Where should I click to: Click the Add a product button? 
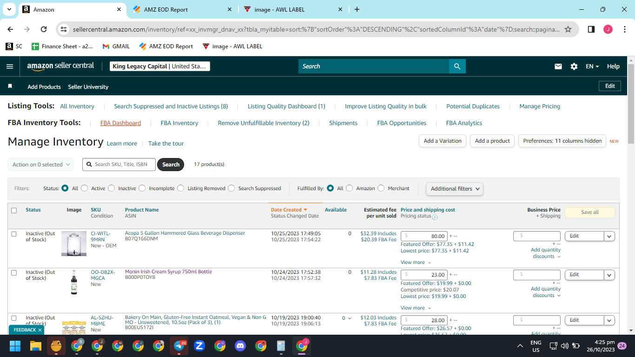click(x=492, y=141)
